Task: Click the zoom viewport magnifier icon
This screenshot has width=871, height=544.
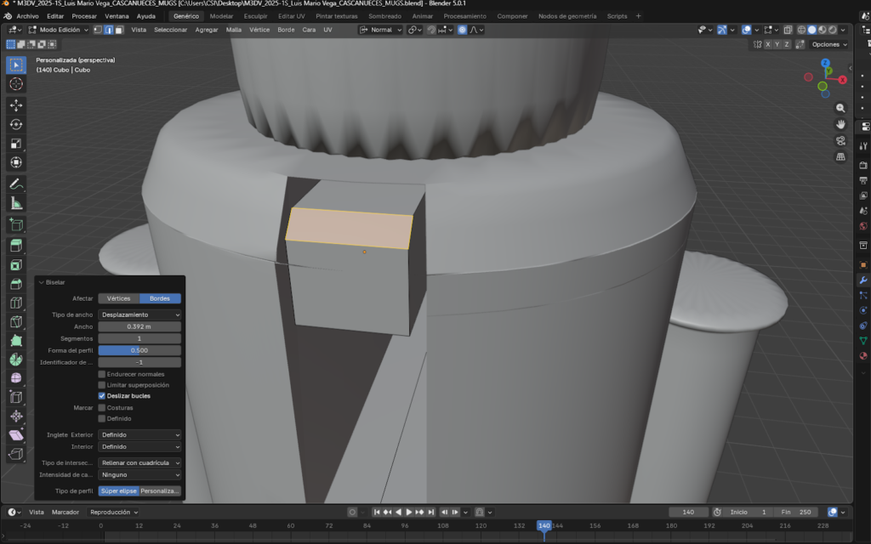Action: pyautogui.click(x=841, y=109)
